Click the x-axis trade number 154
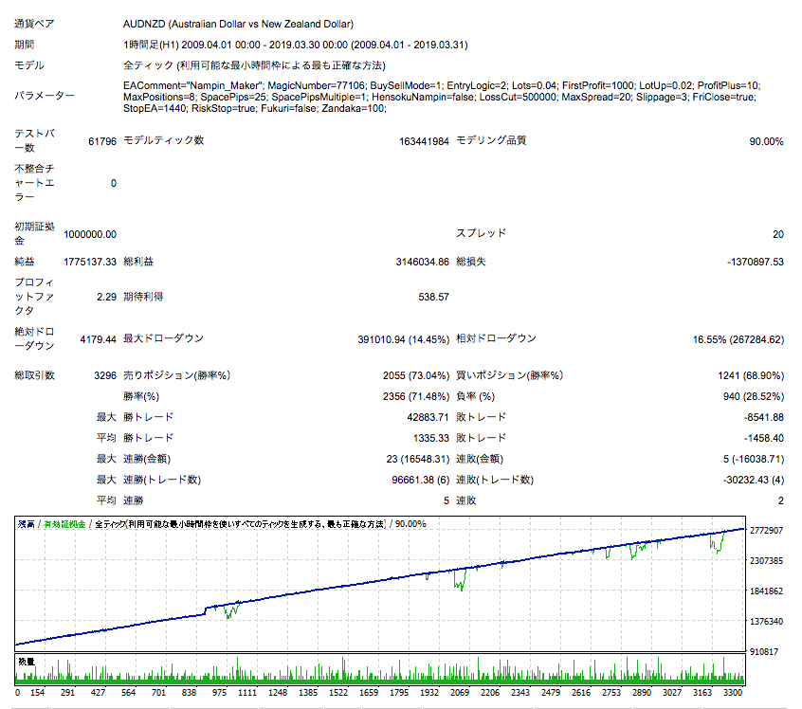The image size is (802, 709). click(x=37, y=693)
